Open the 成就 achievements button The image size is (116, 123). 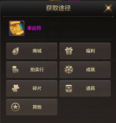point(85,70)
